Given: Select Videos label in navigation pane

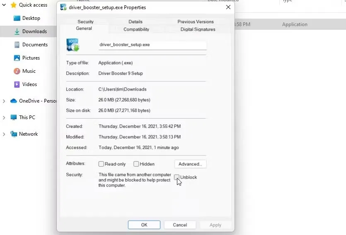Looking at the screenshot, I should pyautogui.click(x=29, y=84).
